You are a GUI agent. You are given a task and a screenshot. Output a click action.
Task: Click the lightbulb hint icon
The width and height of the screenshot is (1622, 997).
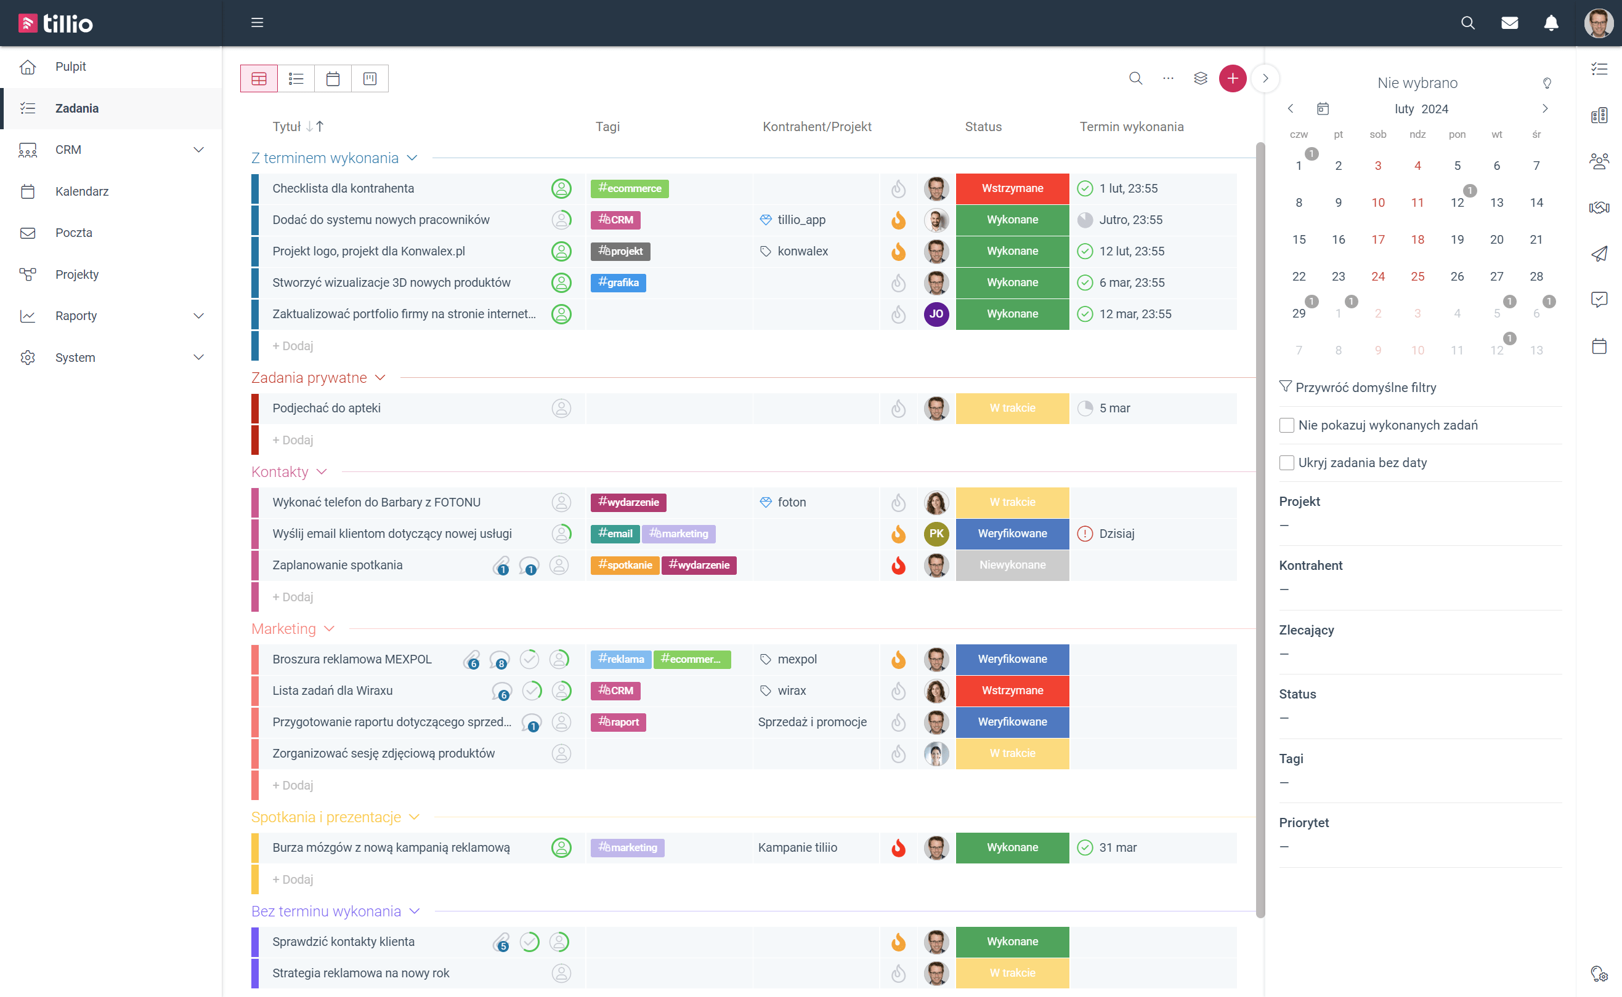click(x=1547, y=83)
